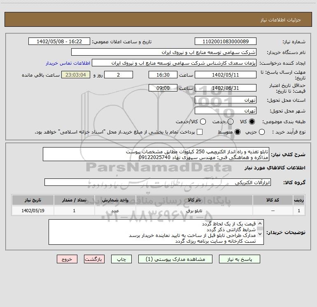Click the مشاهده مدارک پیوستی (1) button
This screenshot has height=307, width=317.
point(175,259)
